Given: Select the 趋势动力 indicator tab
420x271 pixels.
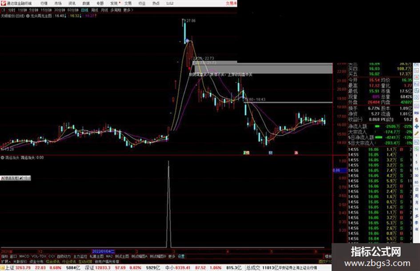Looking at the screenshot, I should pyautogui.click(x=64, y=256).
